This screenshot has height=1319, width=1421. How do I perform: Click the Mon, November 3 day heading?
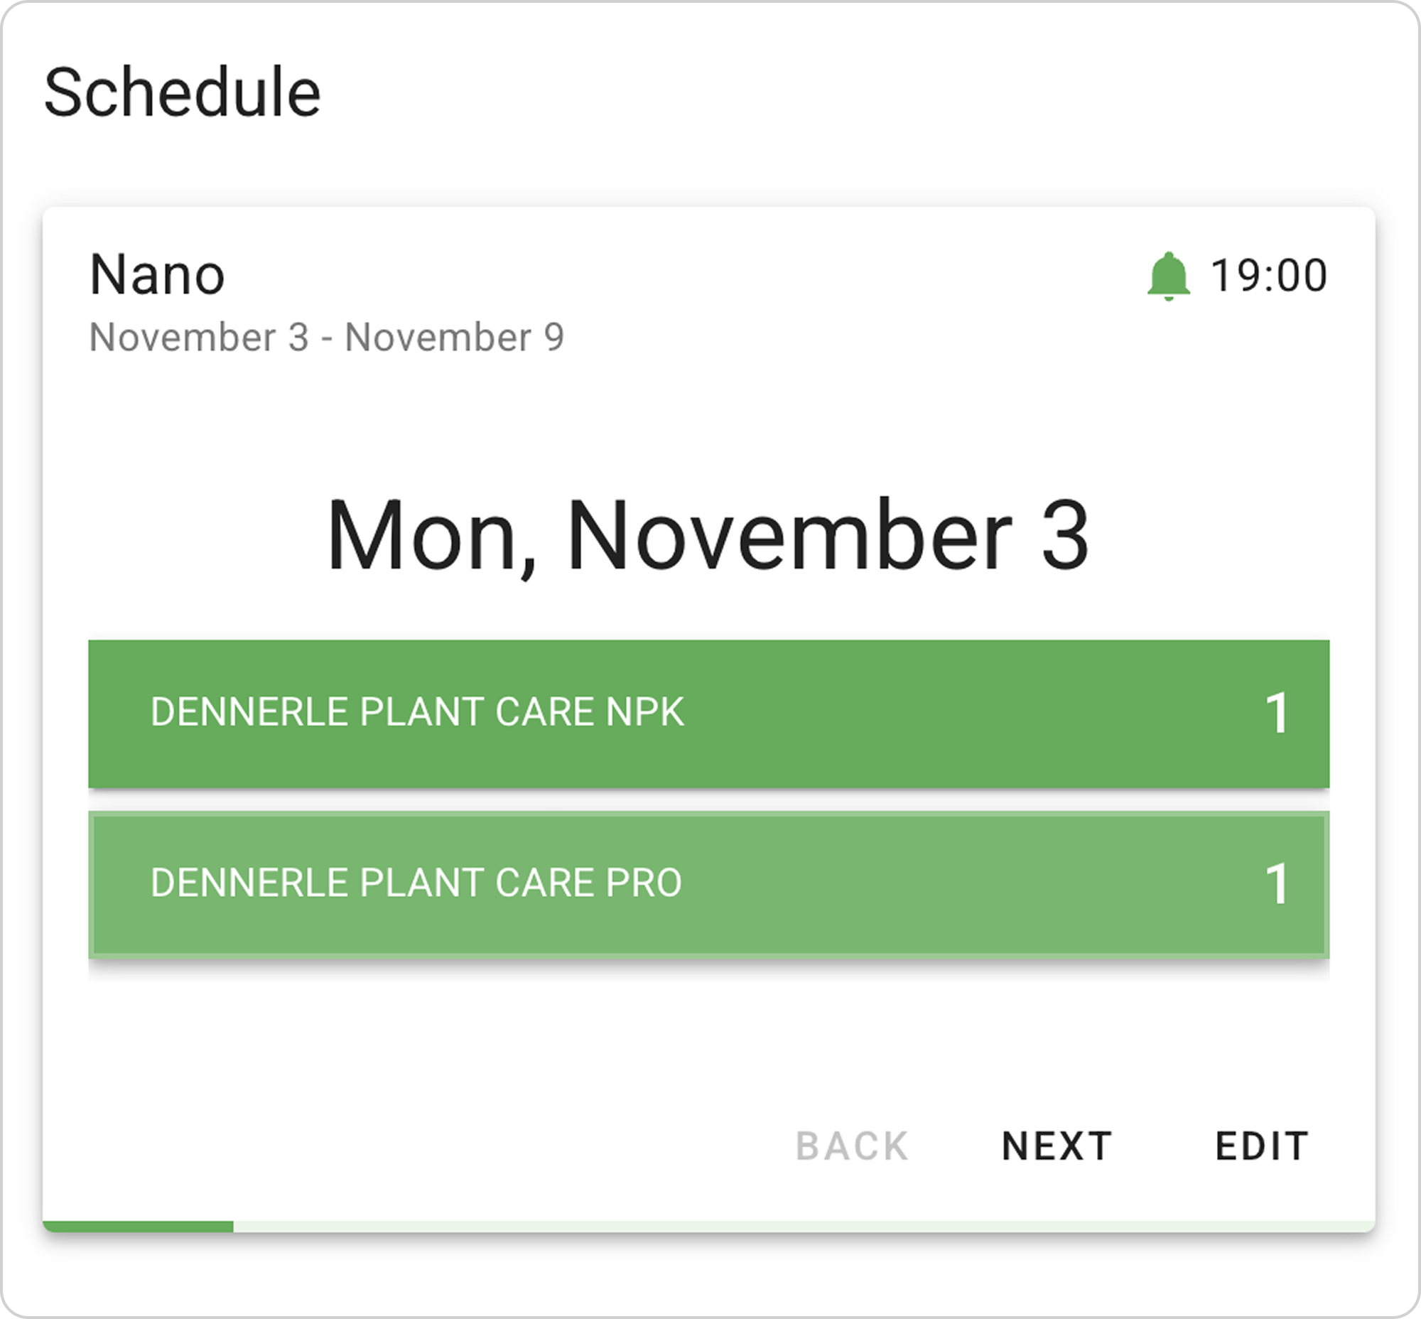tap(706, 535)
